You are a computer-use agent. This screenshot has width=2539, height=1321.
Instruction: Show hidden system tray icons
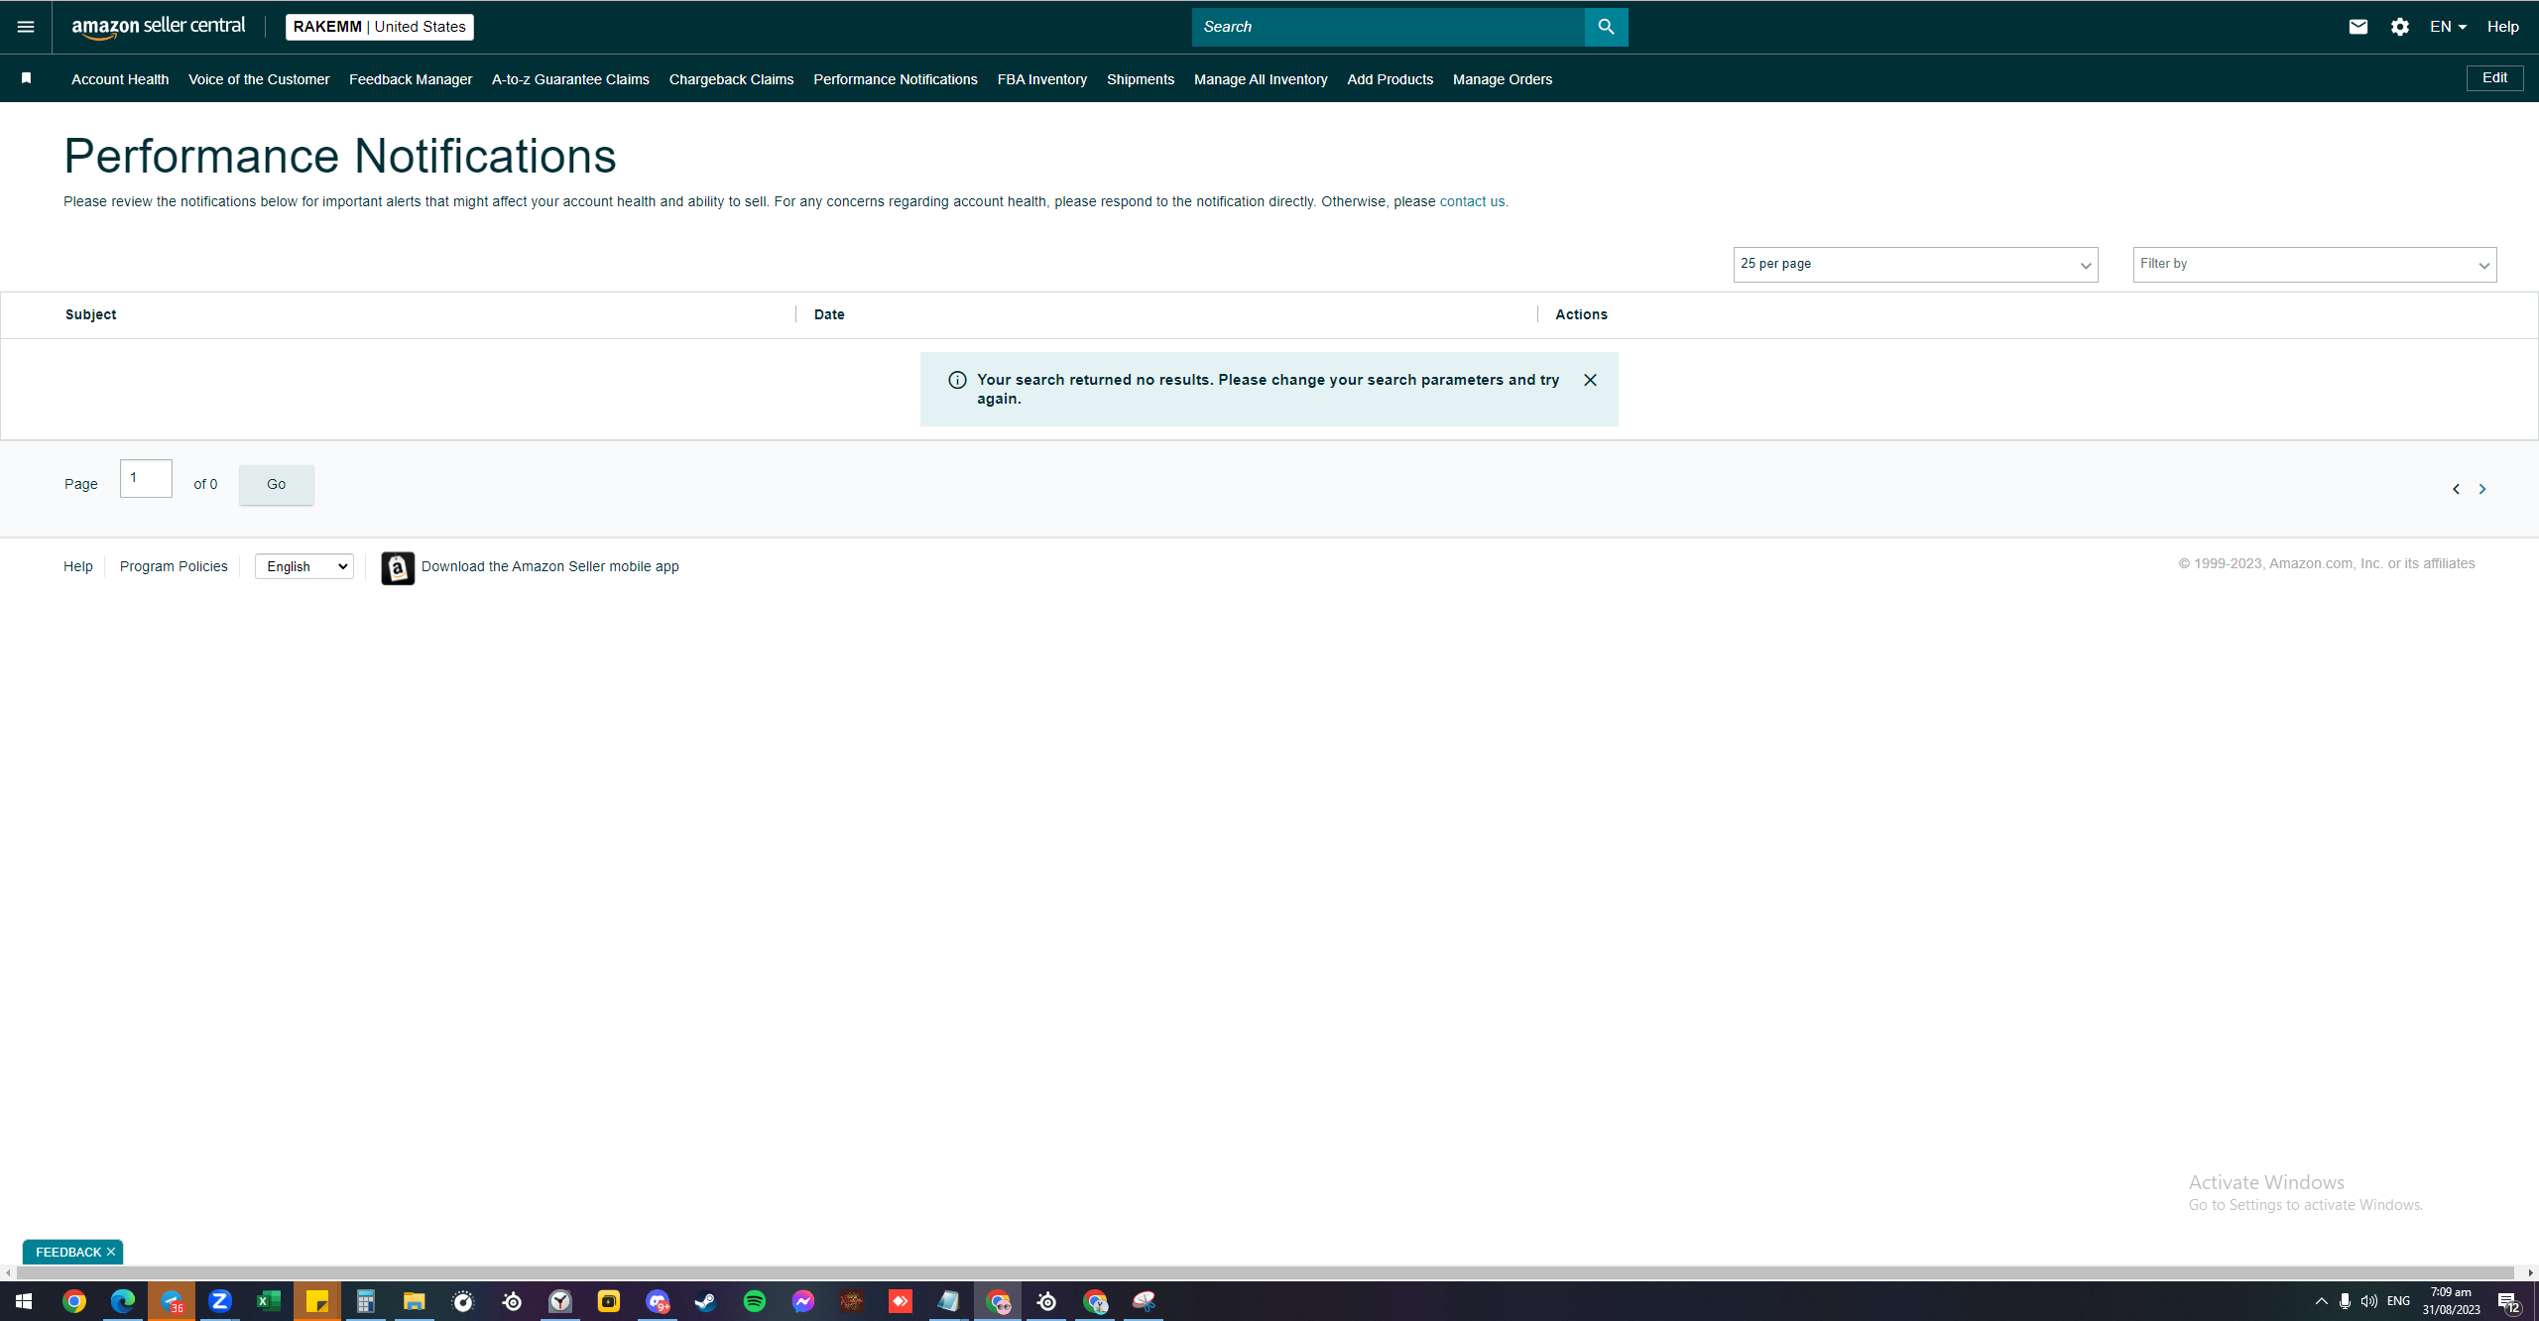(2322, 1301)
